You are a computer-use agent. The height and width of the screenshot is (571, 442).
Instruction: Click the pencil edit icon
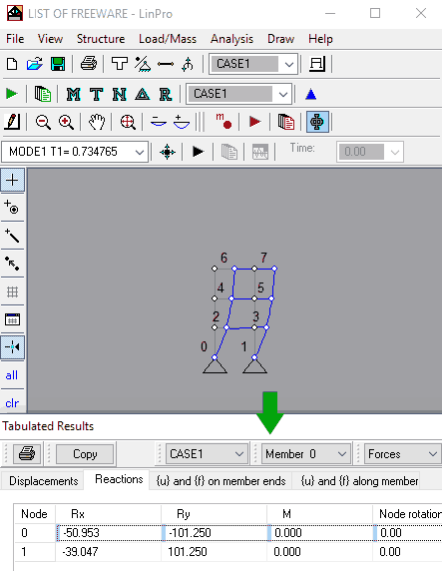pos(12,122)
